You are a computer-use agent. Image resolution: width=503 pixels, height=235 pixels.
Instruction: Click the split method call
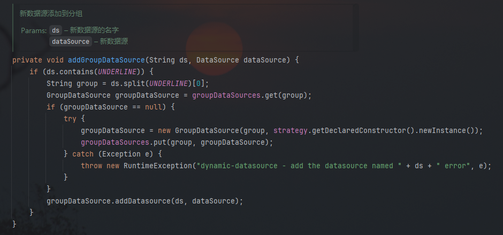click(x=134, y=83)
